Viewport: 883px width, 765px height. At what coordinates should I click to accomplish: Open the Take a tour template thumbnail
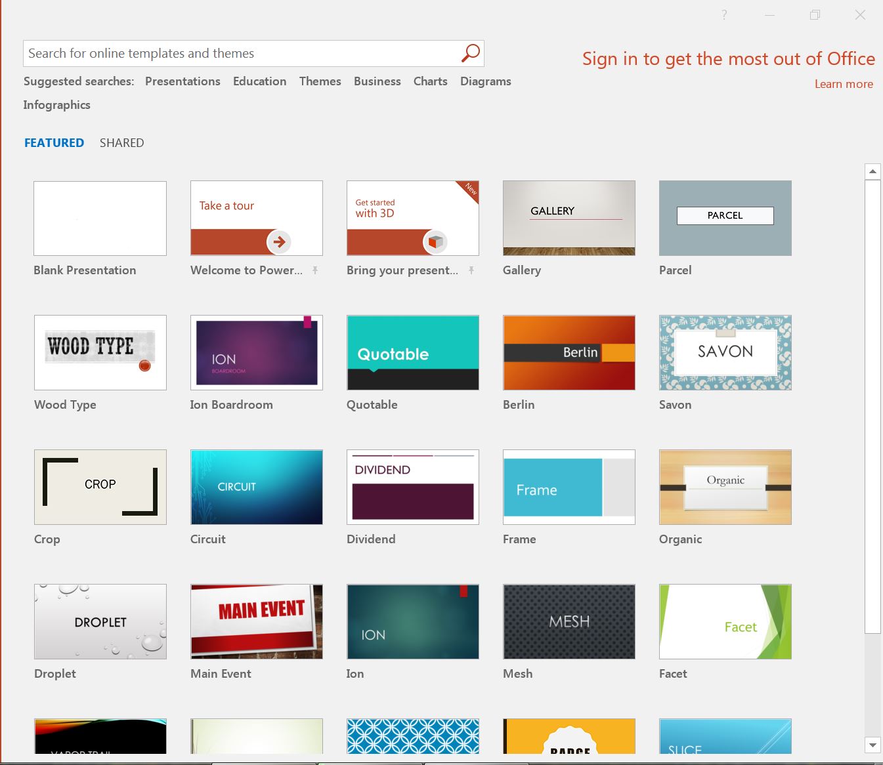[x=256, y=218]
